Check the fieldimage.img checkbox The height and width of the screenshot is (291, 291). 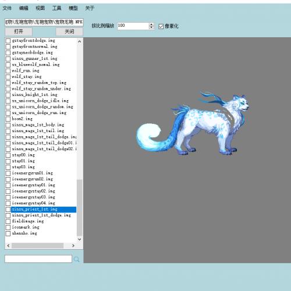tap(8, 221)
